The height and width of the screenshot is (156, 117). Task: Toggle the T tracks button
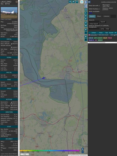point(77,2)
